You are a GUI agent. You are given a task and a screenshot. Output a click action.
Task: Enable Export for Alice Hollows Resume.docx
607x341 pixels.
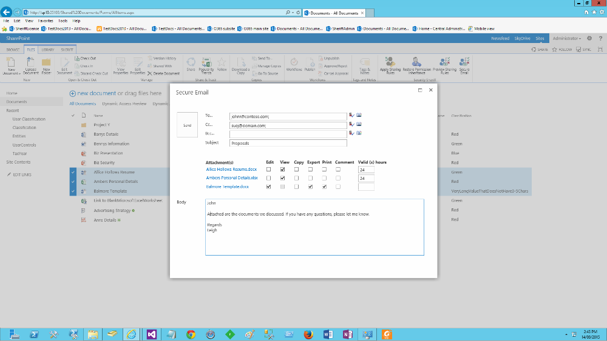point(310,169)
